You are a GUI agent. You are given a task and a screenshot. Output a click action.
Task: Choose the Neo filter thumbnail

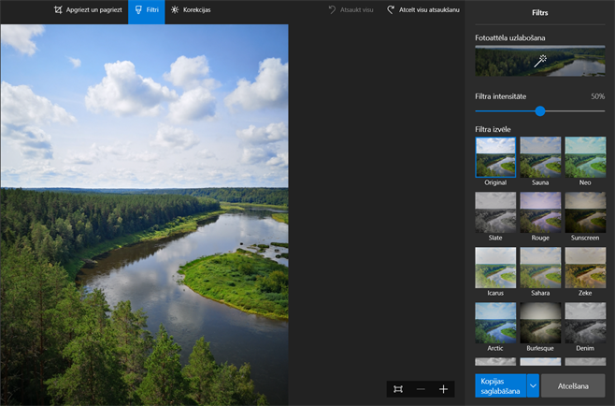[585, 157]
